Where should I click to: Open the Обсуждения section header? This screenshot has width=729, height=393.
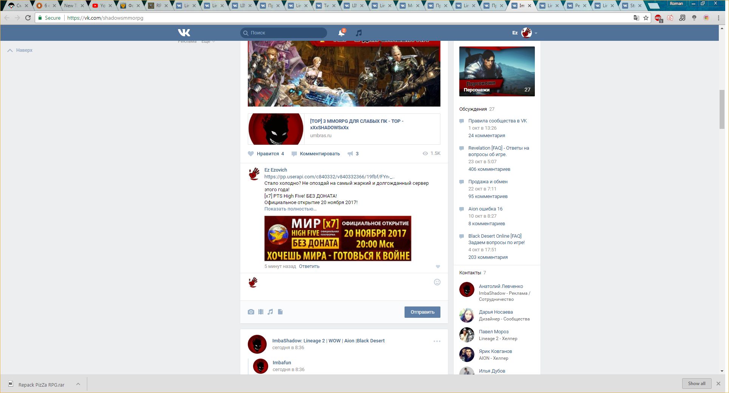[x=473, y=109]
